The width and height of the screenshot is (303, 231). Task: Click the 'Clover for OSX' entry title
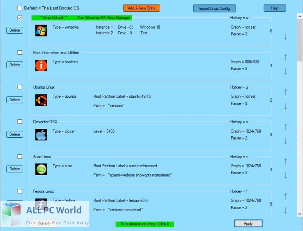click(45, 122)
